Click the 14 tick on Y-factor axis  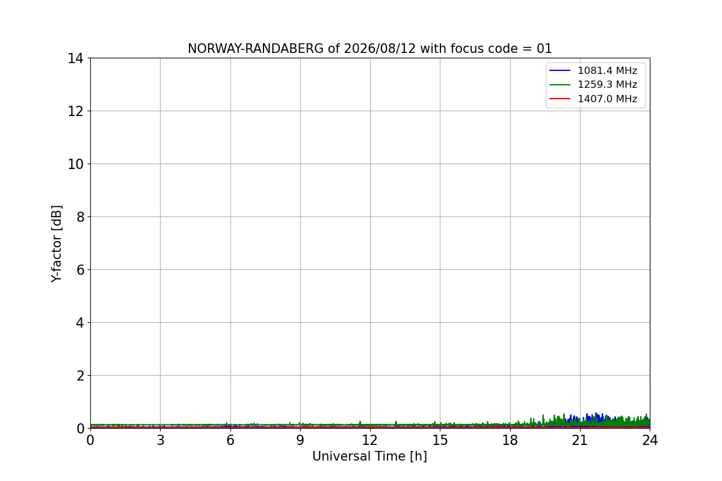click(x=75, y=58)
